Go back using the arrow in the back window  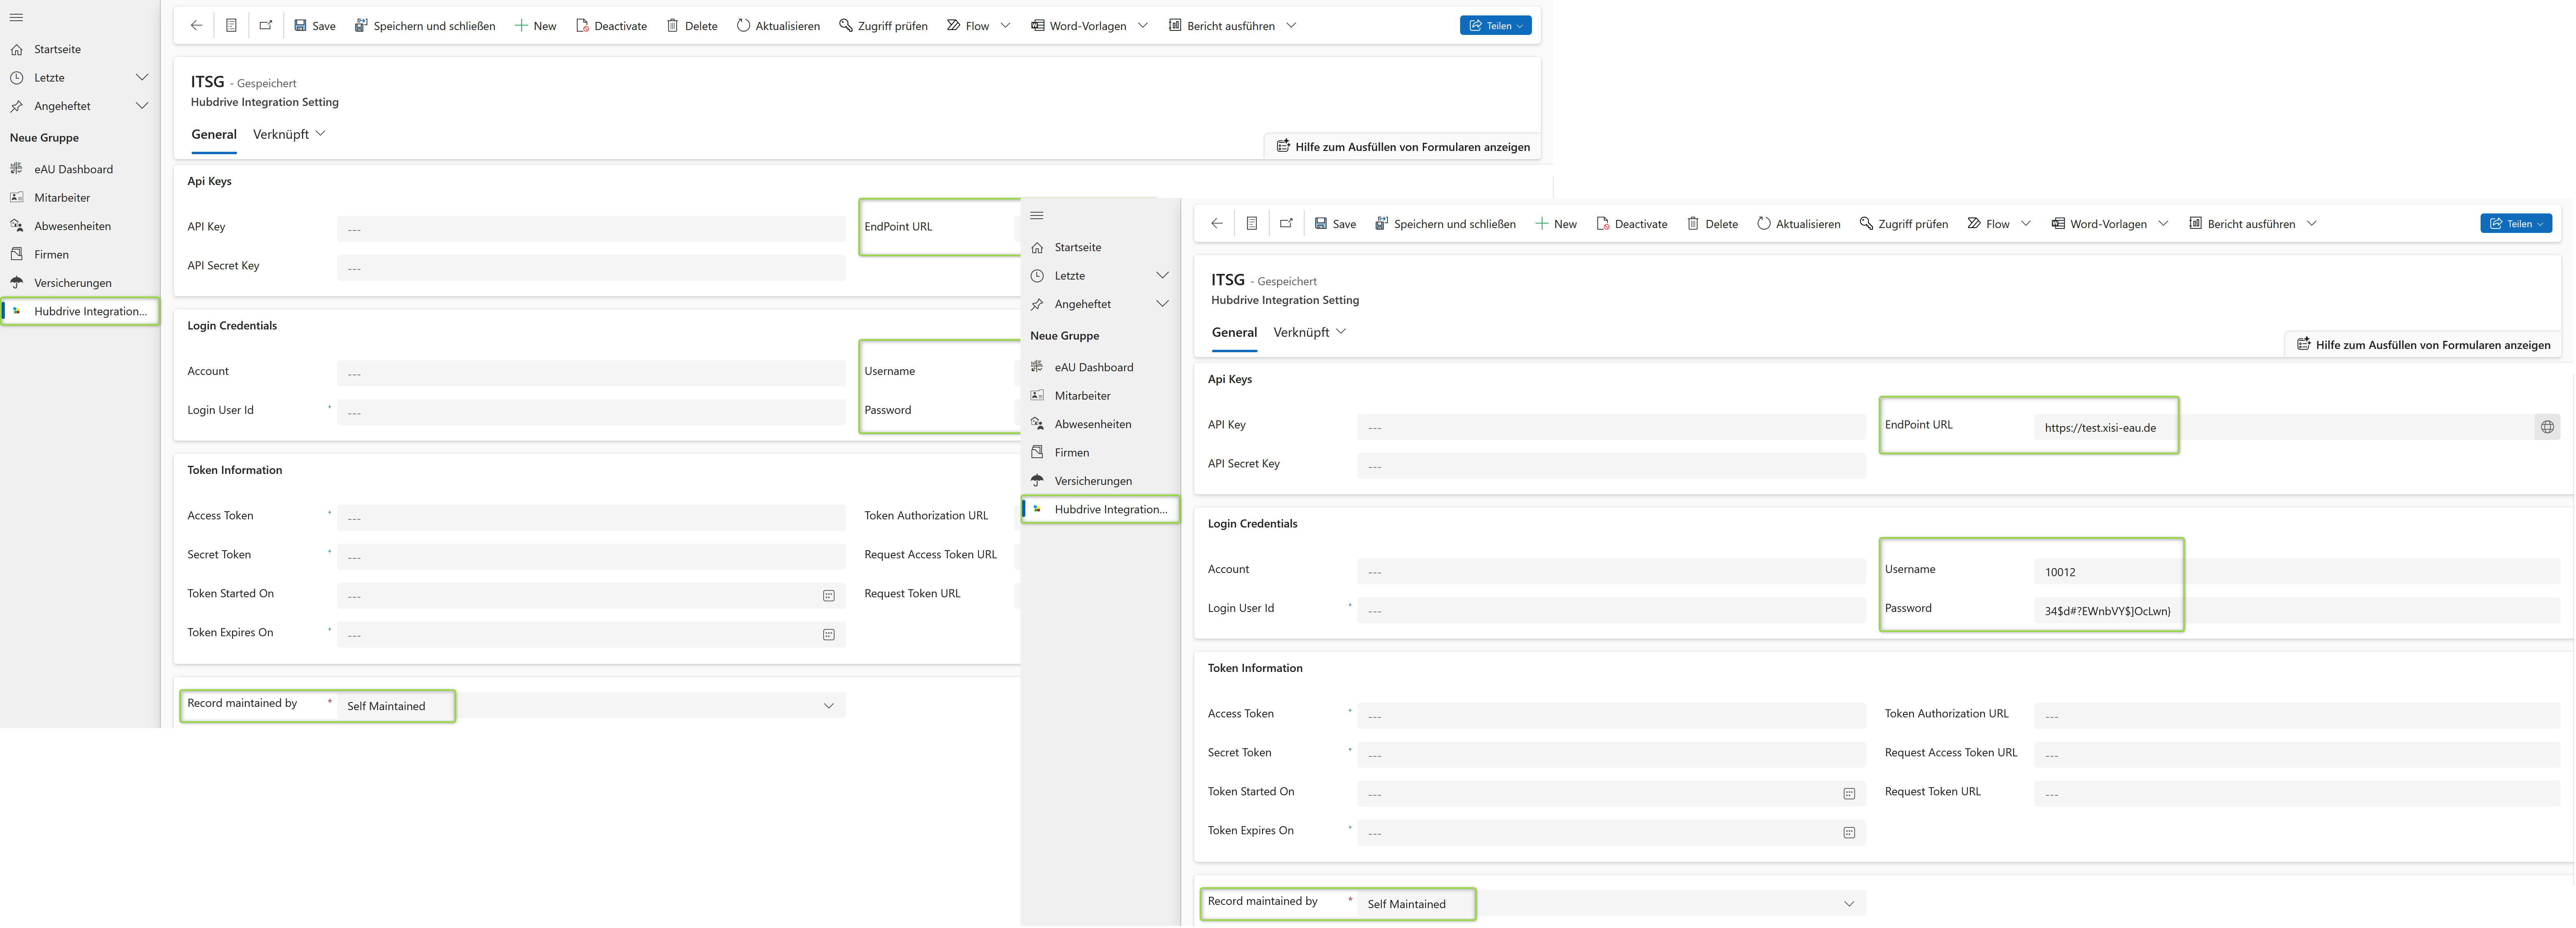click(x=196, y=26)
